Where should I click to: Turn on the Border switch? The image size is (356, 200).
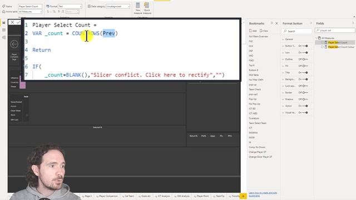305,93
